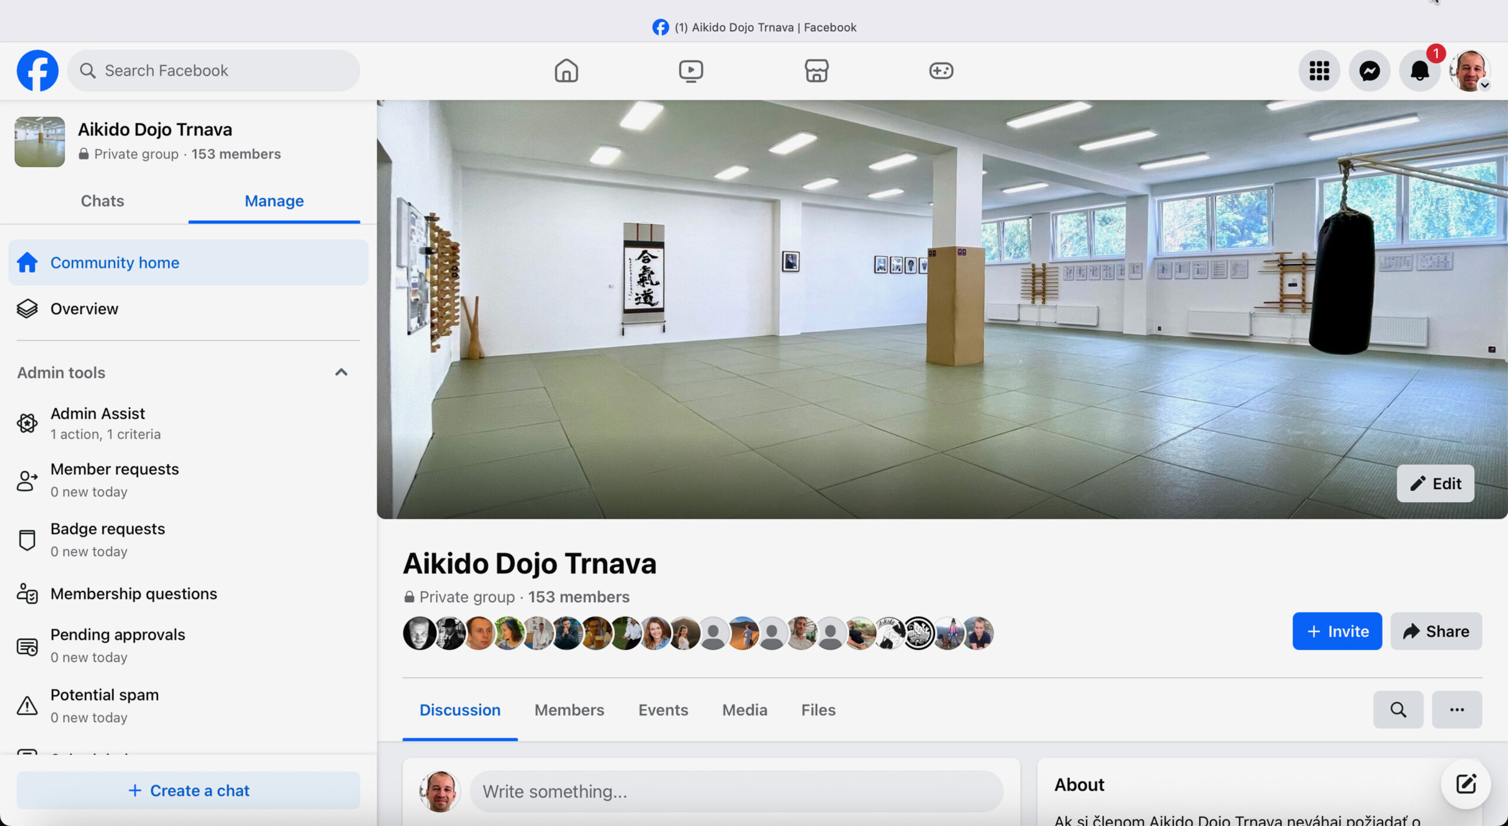The width and height of the screenshot is (1508, 826).
Task: Open the Marketplace icon
Action: [x=816, y=71]
